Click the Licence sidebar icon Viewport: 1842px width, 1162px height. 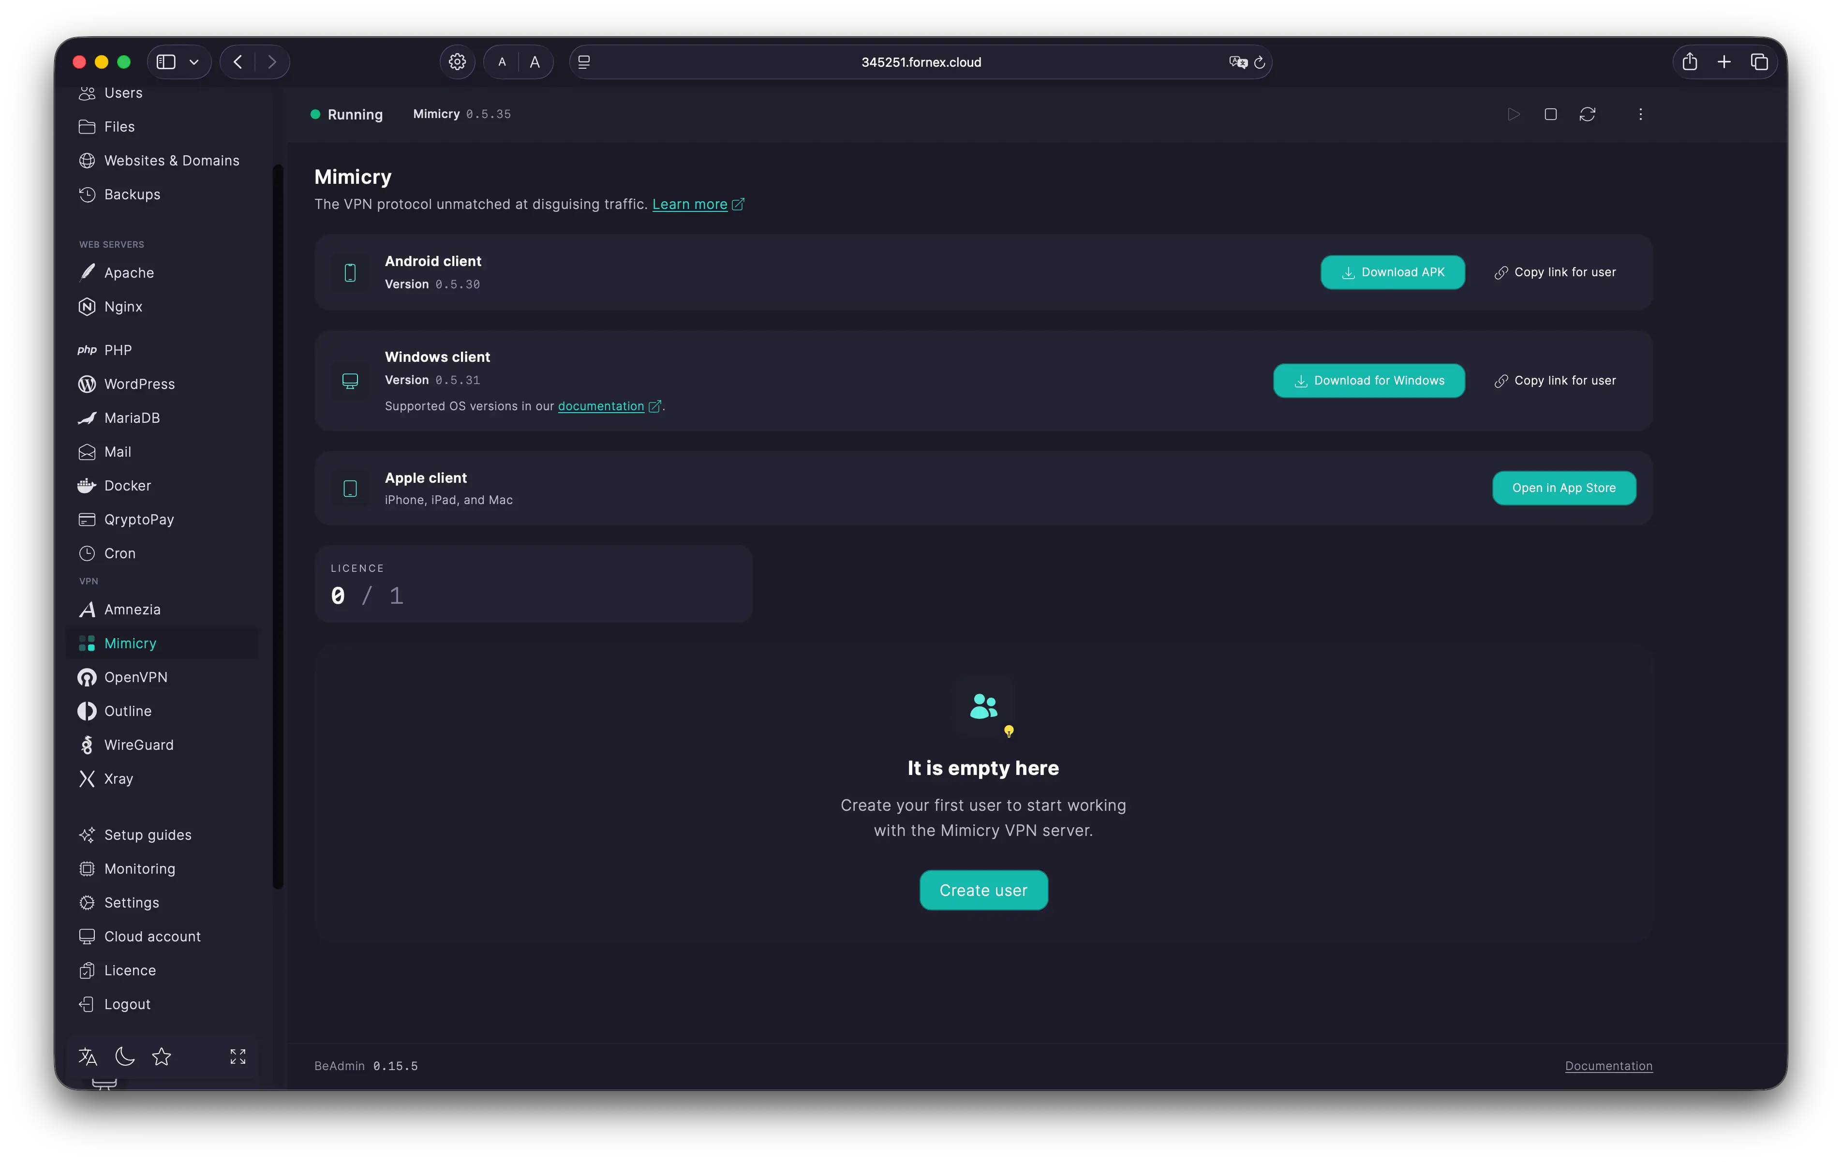tap(87, 970)
